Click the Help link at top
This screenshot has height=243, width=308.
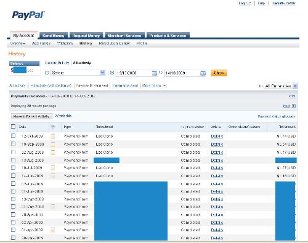point(261,3)
